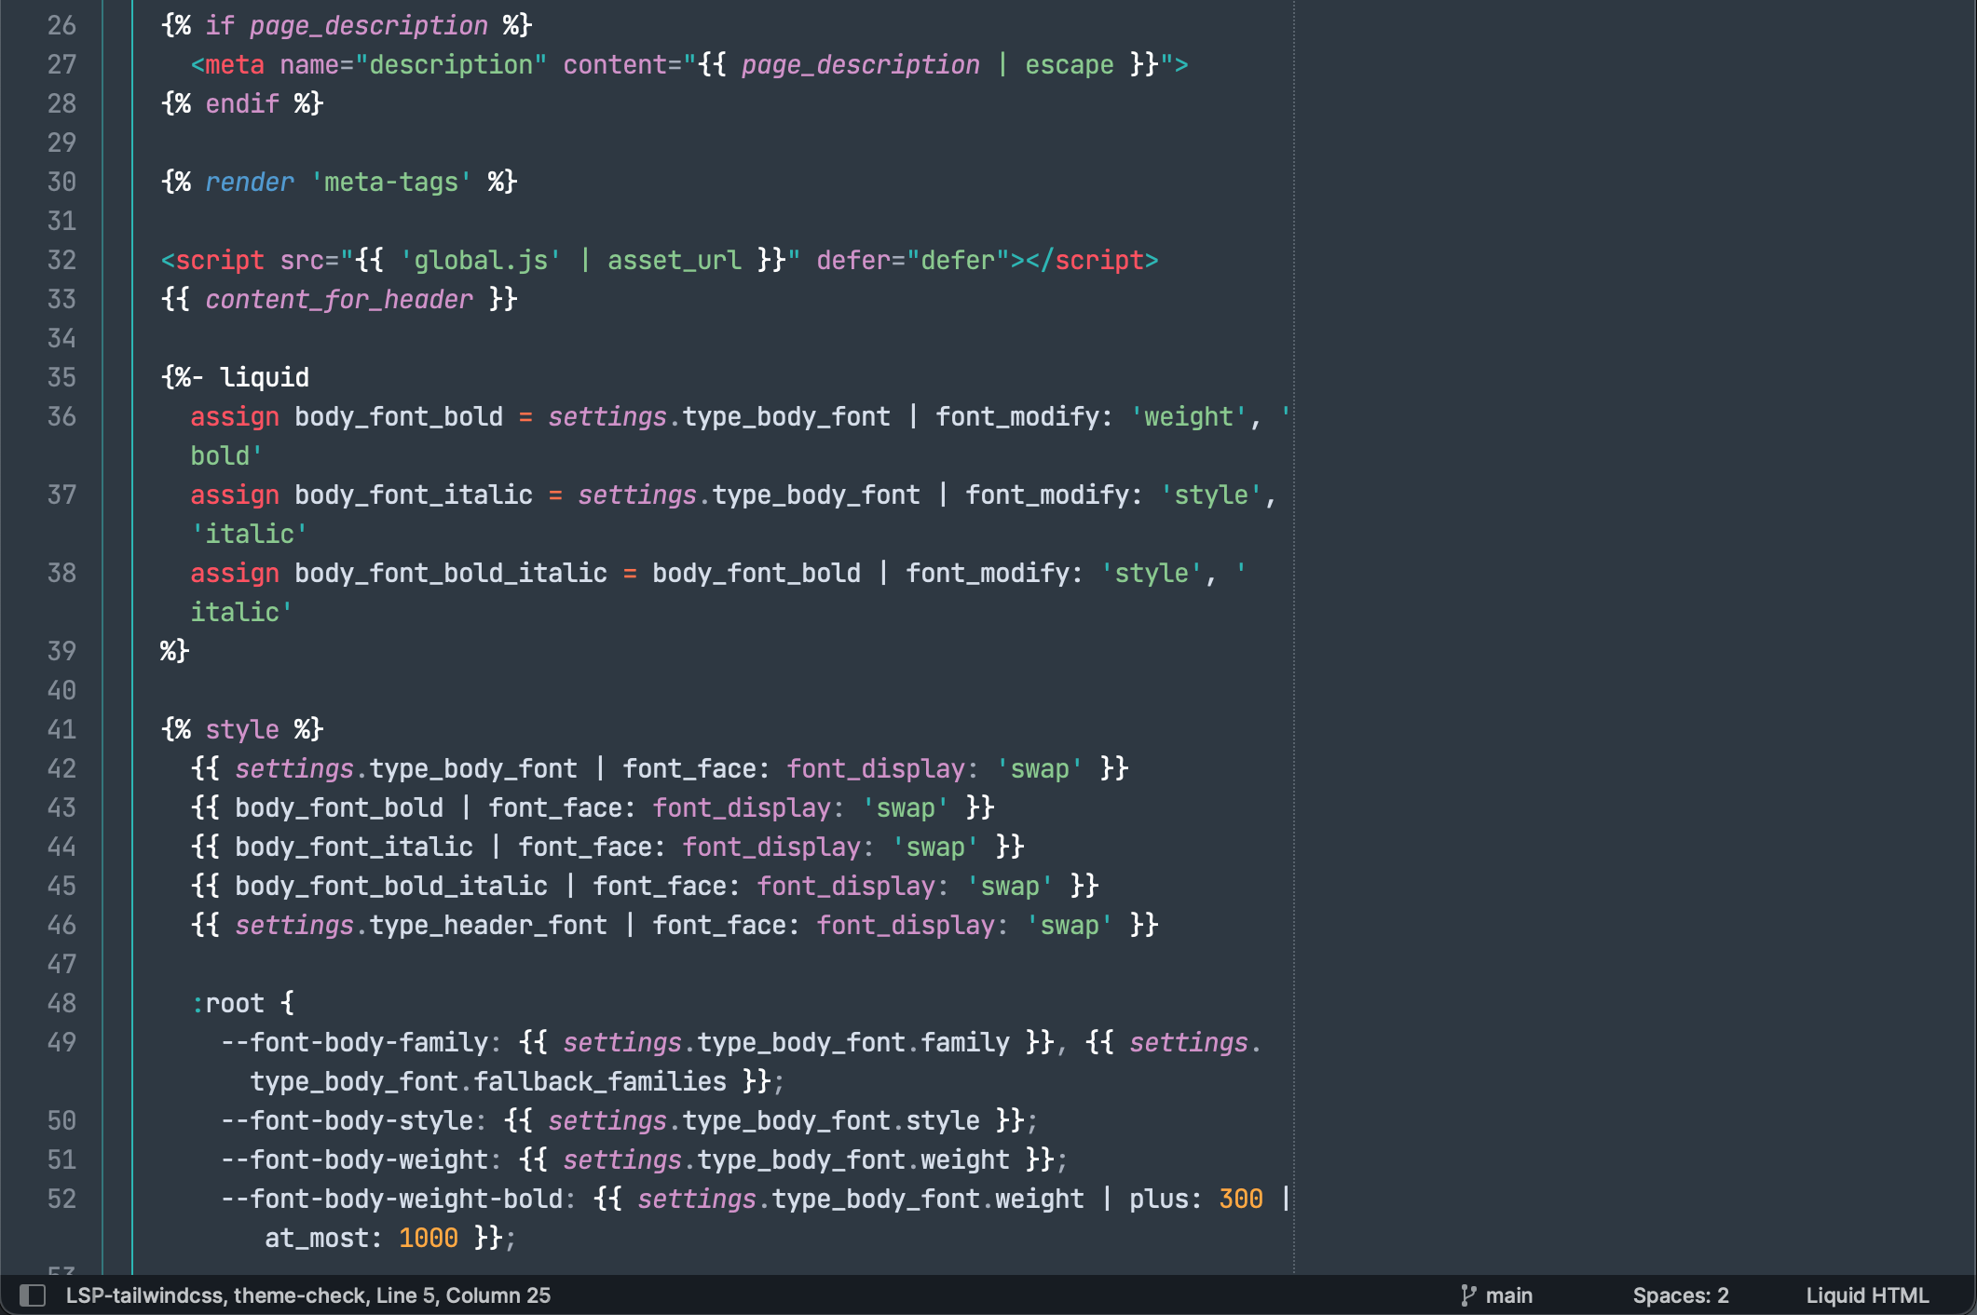Click the git branch icon beside main

click(x=1468, y=1295)
